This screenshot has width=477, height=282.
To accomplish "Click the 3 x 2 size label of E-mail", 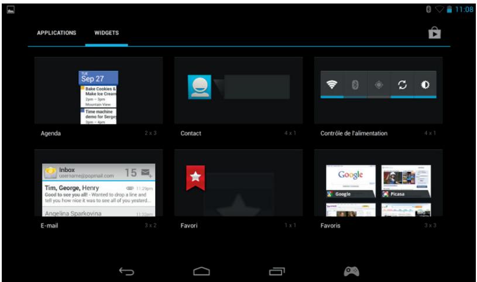I will [x=150, y=225].
